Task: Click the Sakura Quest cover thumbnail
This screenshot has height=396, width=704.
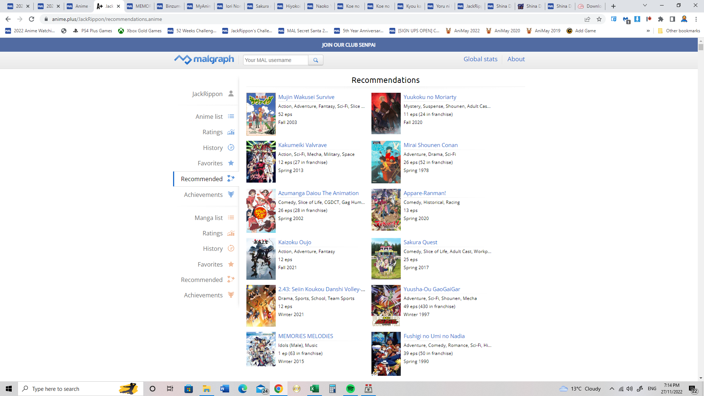Action: point(386,258)
